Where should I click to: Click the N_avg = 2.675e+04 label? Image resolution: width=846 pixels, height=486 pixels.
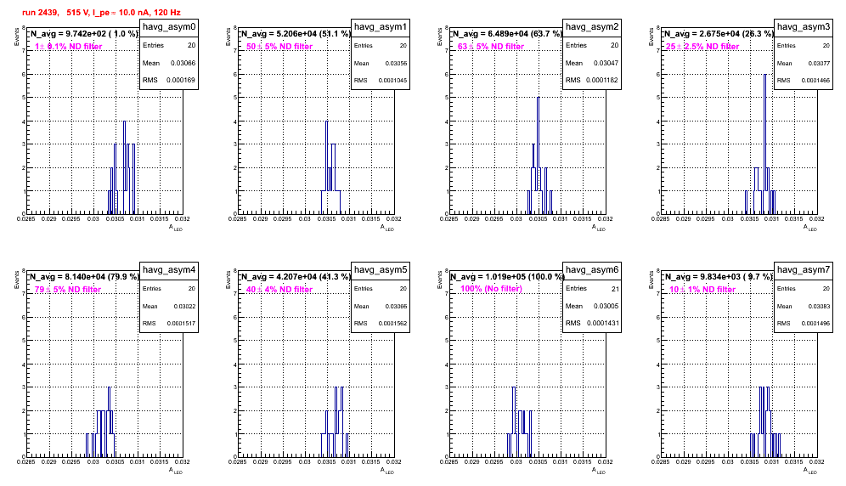pyautogui.click(x=718, y=34)
